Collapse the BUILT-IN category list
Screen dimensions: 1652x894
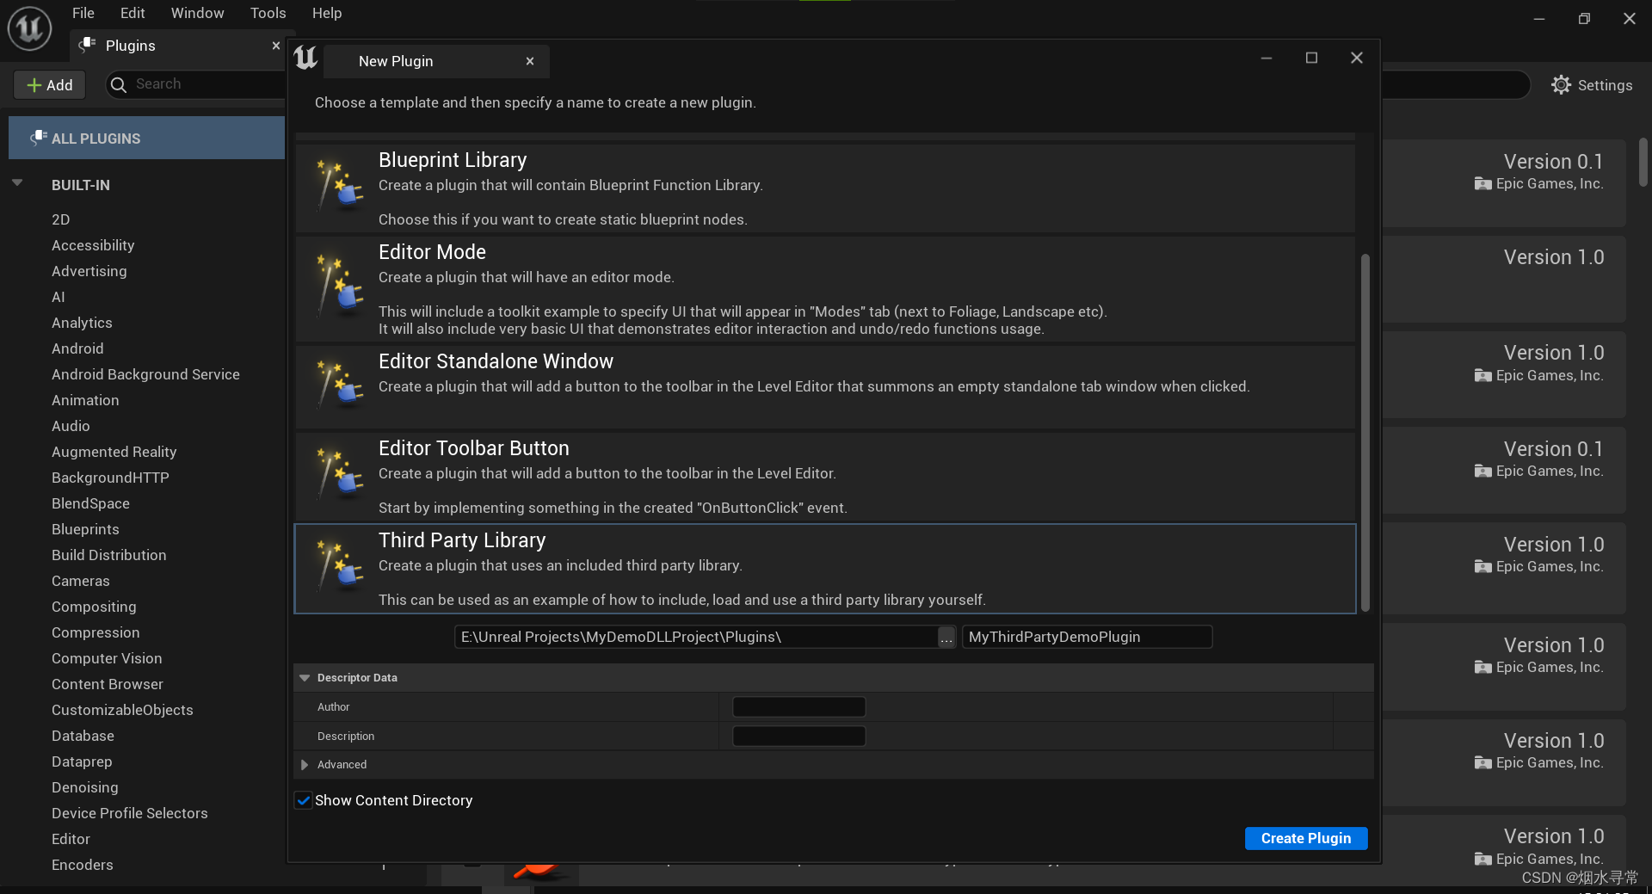[17, 183]
